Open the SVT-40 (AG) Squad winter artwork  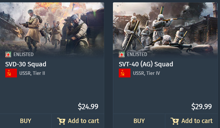point(165,30)
